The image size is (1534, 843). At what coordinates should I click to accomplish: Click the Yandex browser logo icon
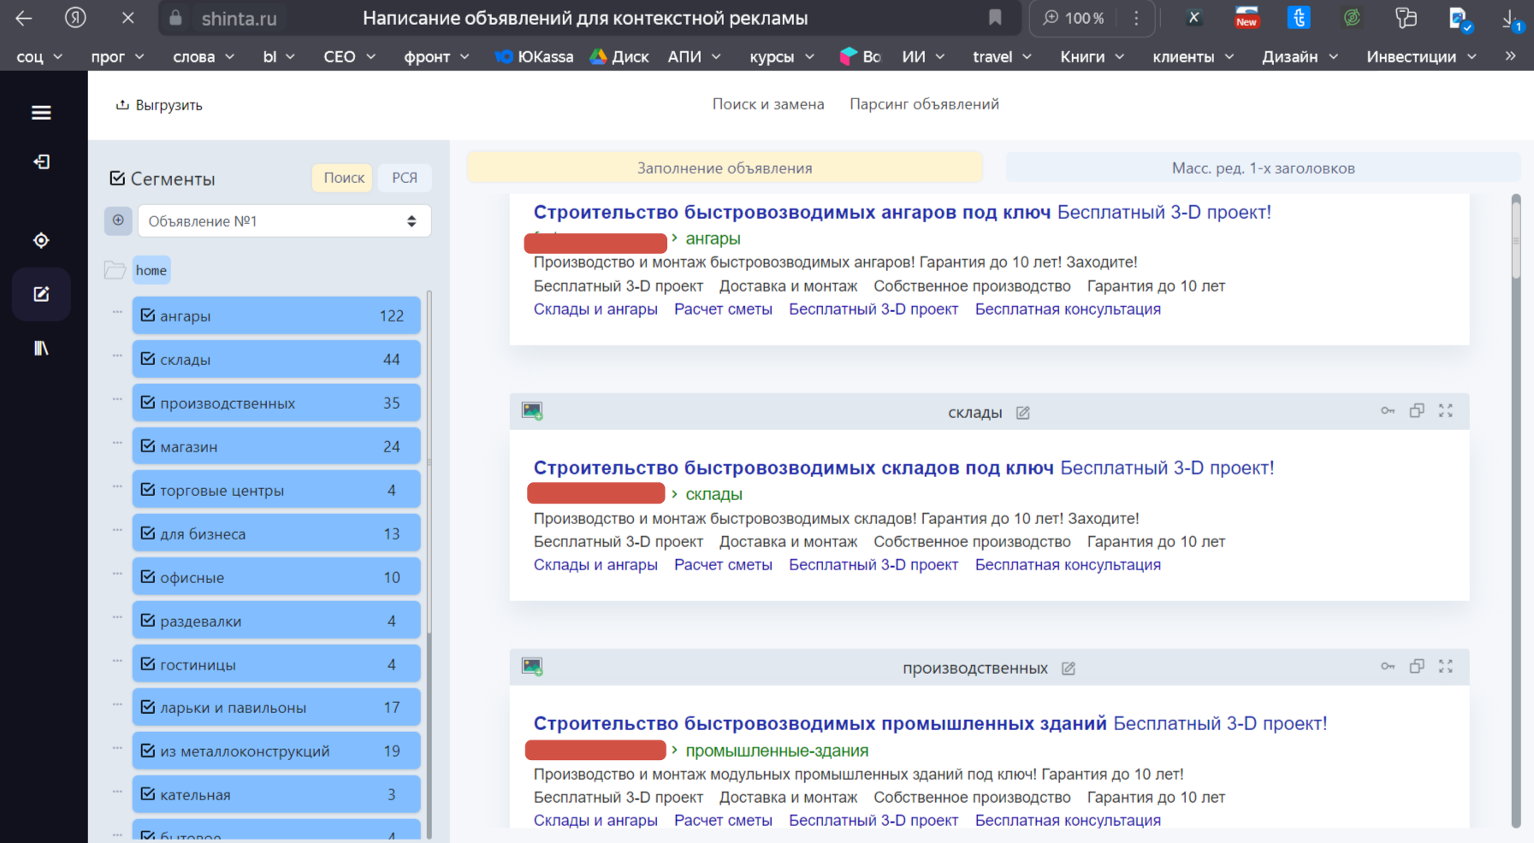point(75,18)
